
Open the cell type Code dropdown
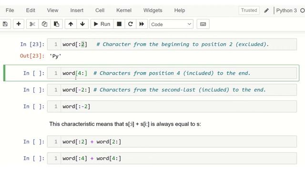click(x=171, y=24)
